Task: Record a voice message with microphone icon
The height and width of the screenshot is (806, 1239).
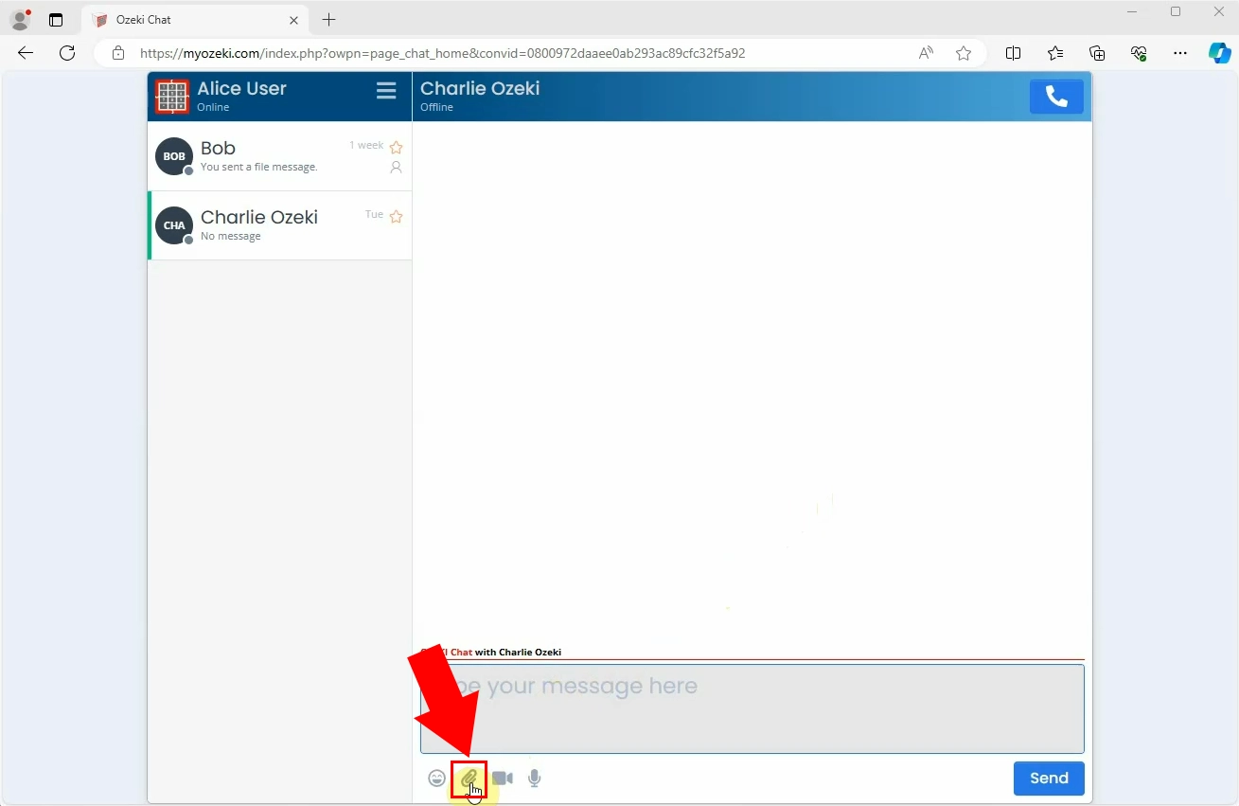Action: tap(535, 779)
